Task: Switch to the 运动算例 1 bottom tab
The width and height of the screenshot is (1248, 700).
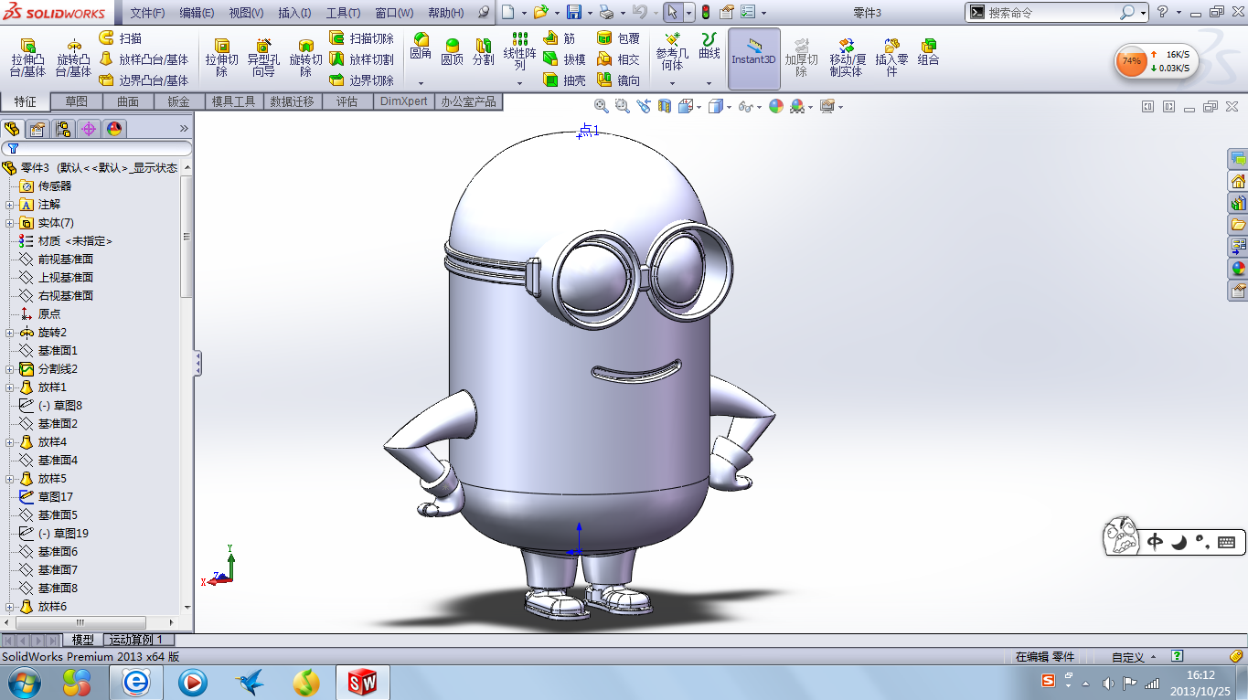Action: [x=136, y=640]
